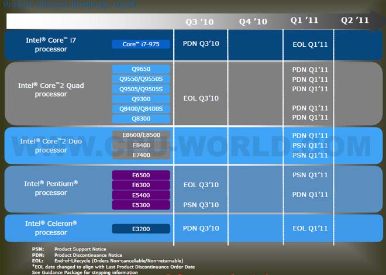Click the Q9550/Q9550S model box
Image resolution: width=386 pixels, height=275 pixels.
click(x=141, y=79)
